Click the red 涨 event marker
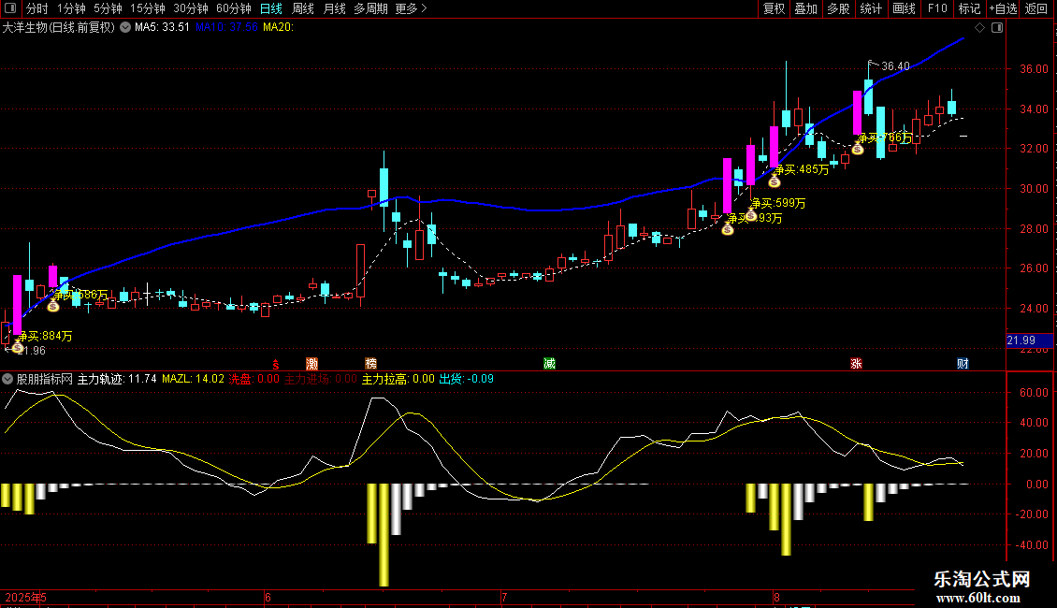Viewport: 1057px width, 608px height. [856, 364]
